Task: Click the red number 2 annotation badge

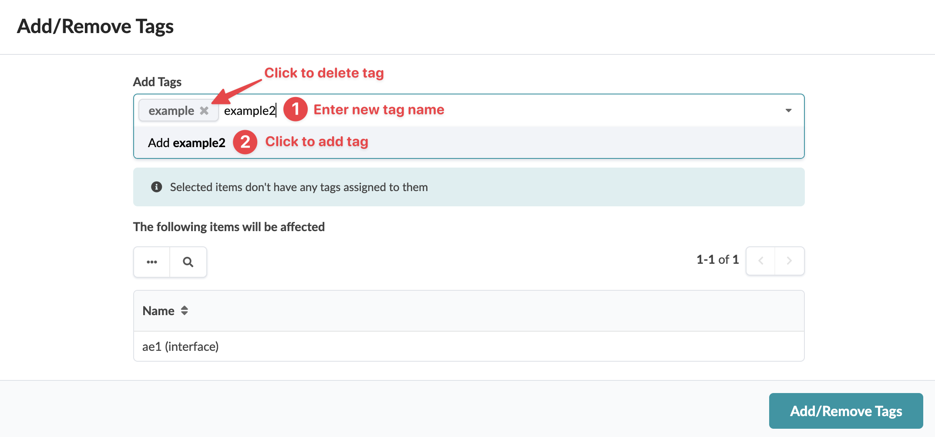Action: [x=245, y=142]
